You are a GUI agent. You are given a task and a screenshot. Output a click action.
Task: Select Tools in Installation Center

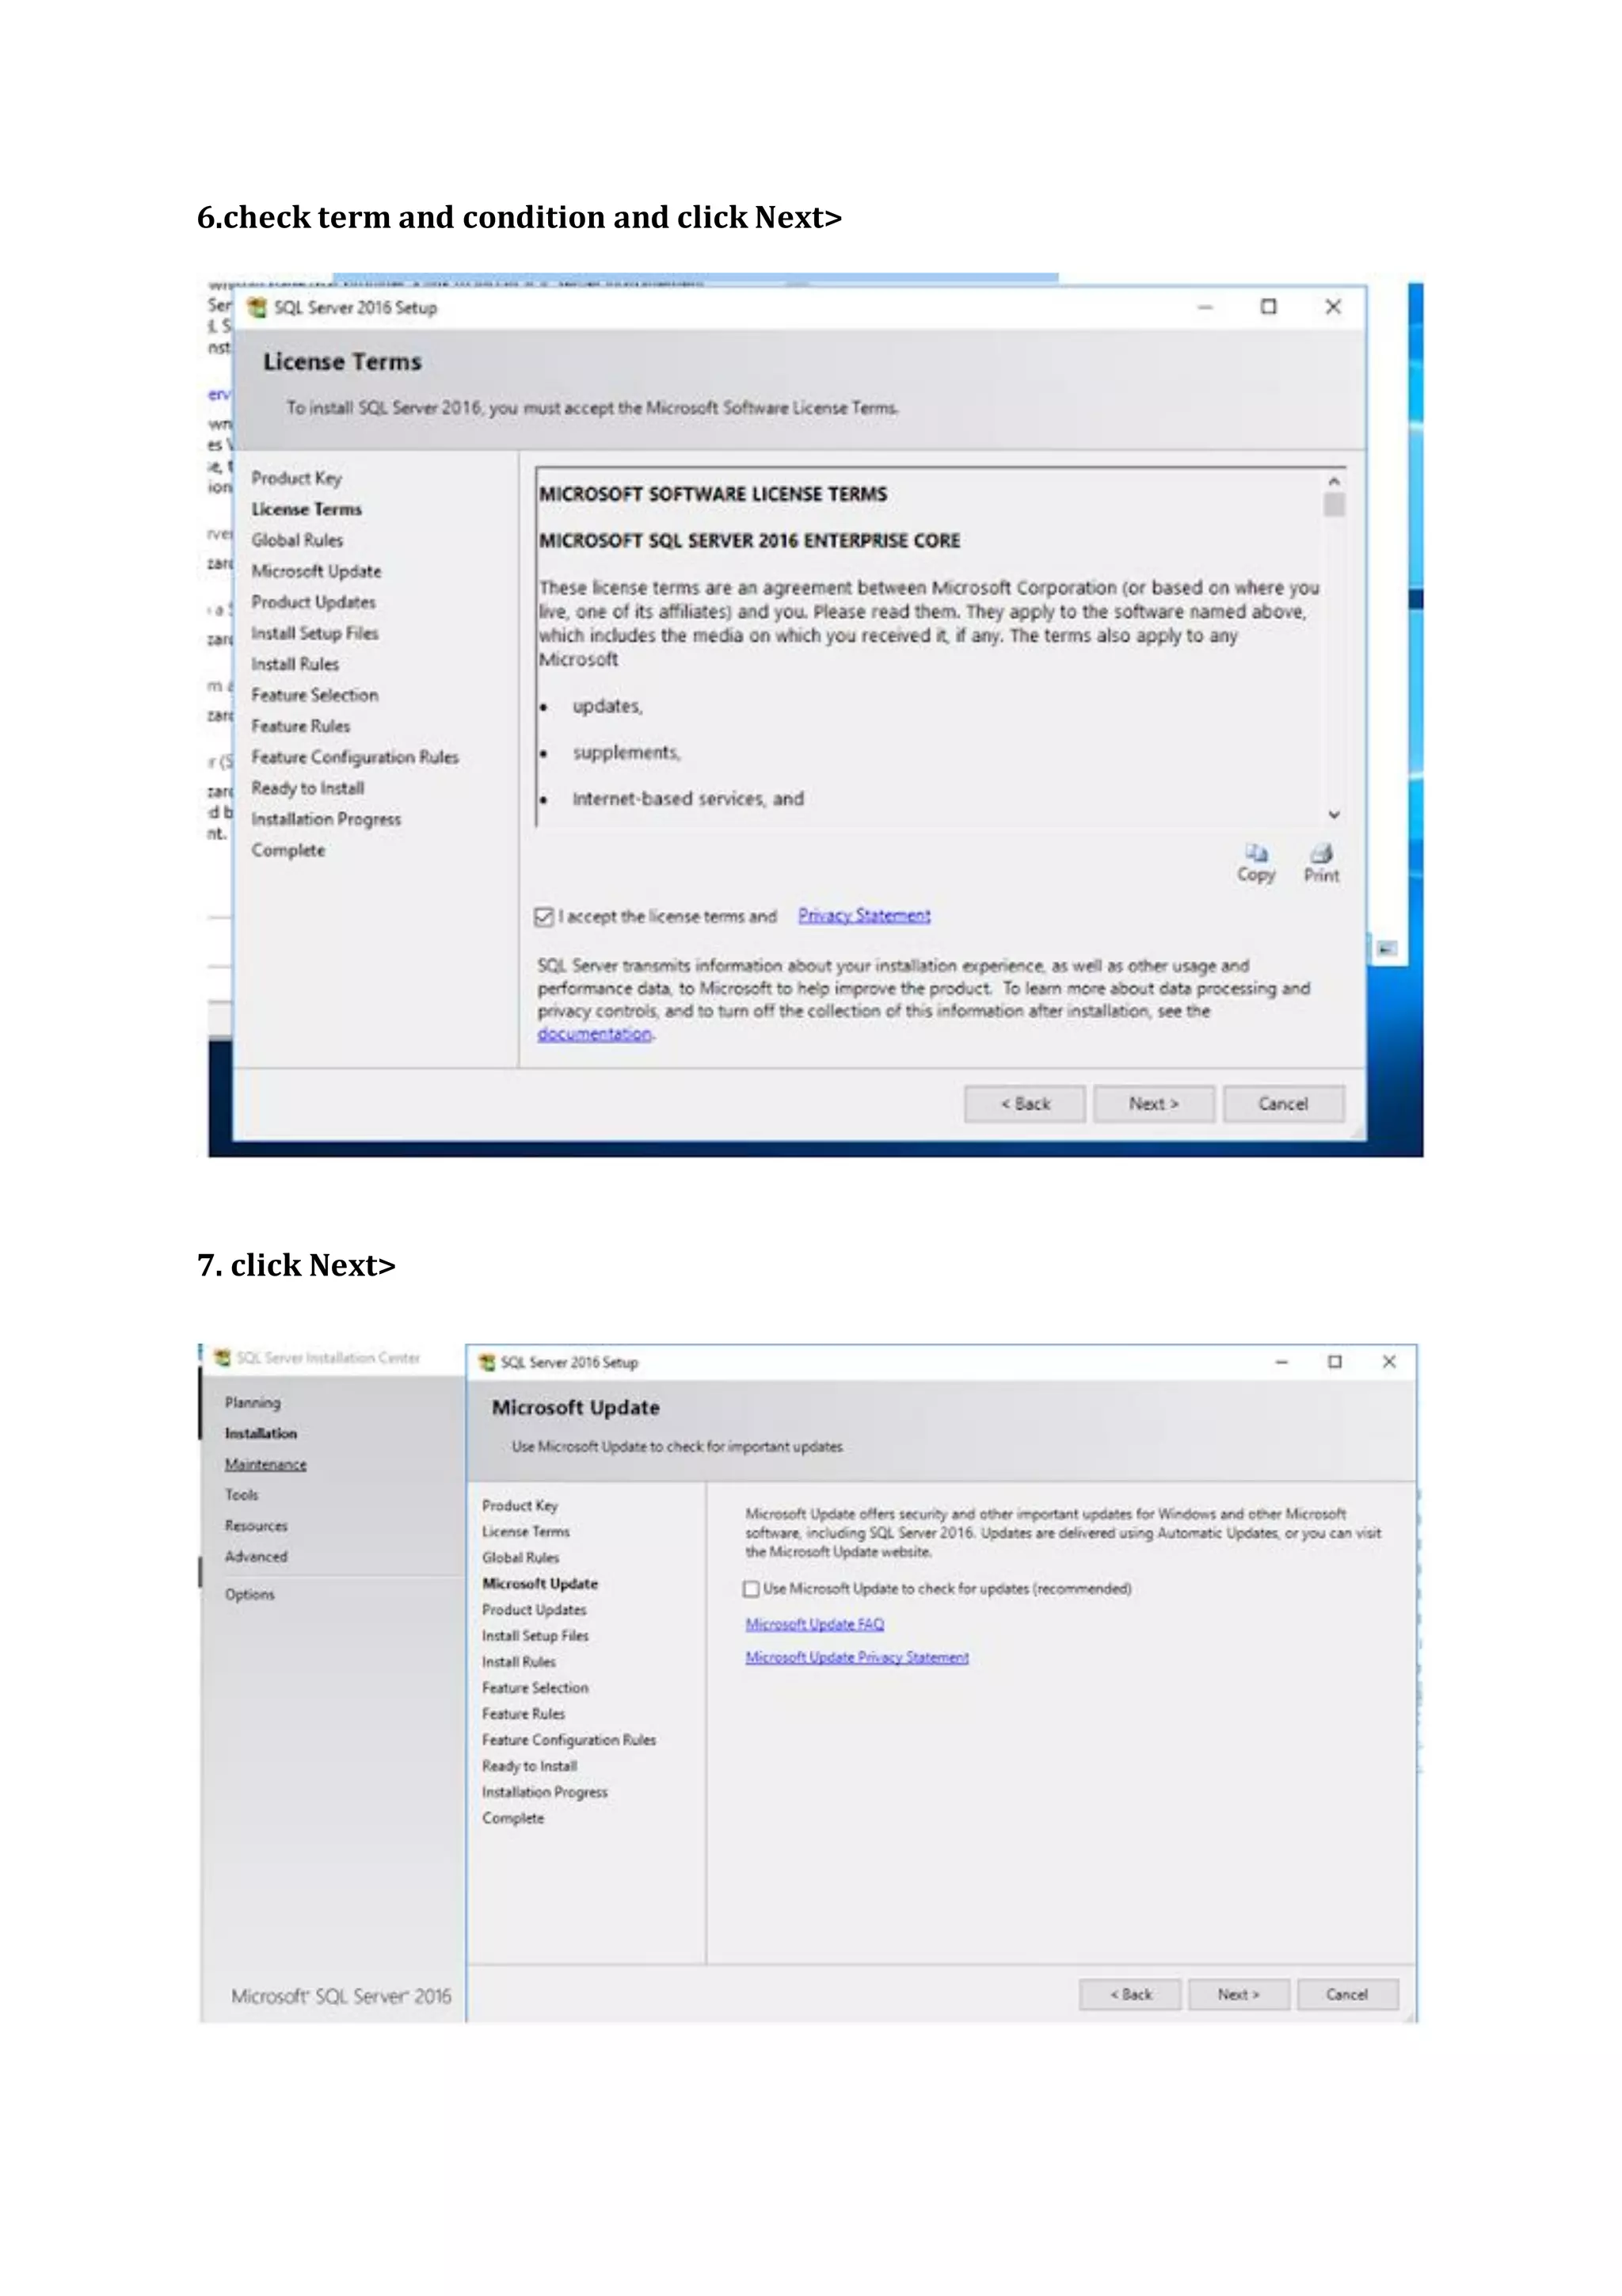click(x=241, y=1495)
